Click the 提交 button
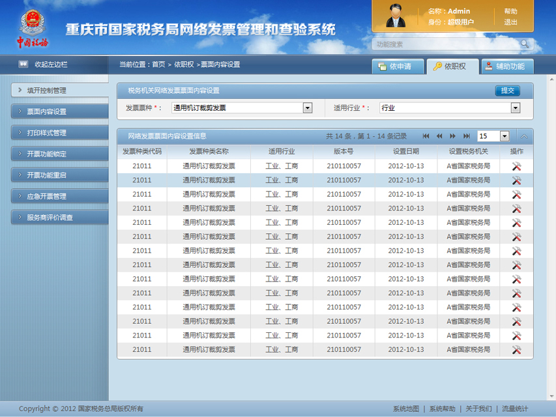The image size is (556, 417). pos(507,91)
